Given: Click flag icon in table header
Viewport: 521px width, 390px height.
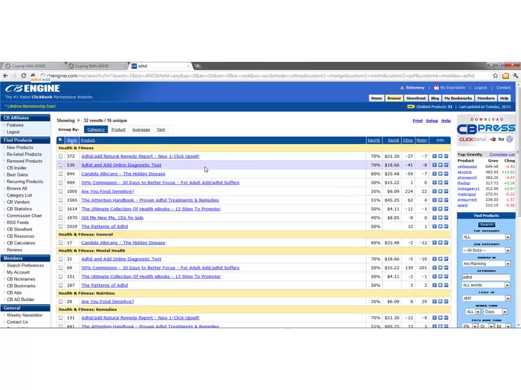Looking at the screenshot, I should coord(60,140).
